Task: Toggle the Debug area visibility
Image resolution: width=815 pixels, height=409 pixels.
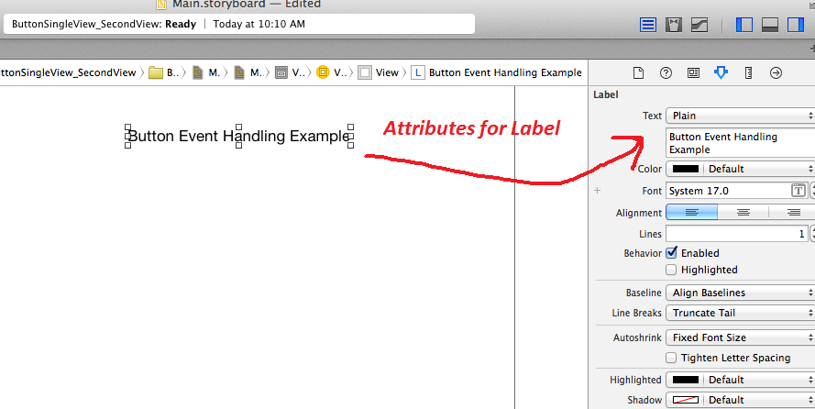Action: tap(770, 25)
